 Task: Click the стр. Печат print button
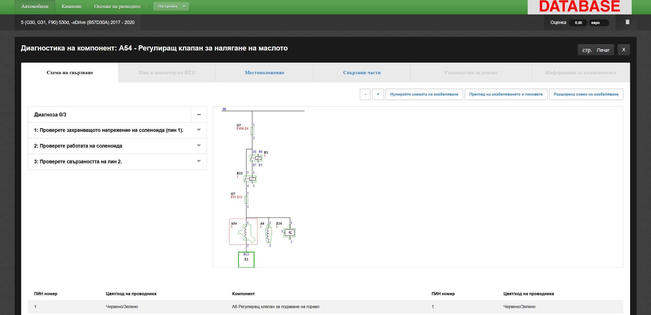pyautogui.click(x=596, y=50)
